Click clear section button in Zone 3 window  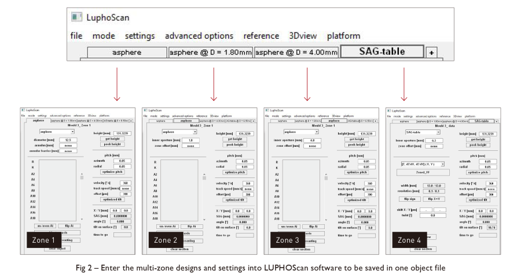301,249
